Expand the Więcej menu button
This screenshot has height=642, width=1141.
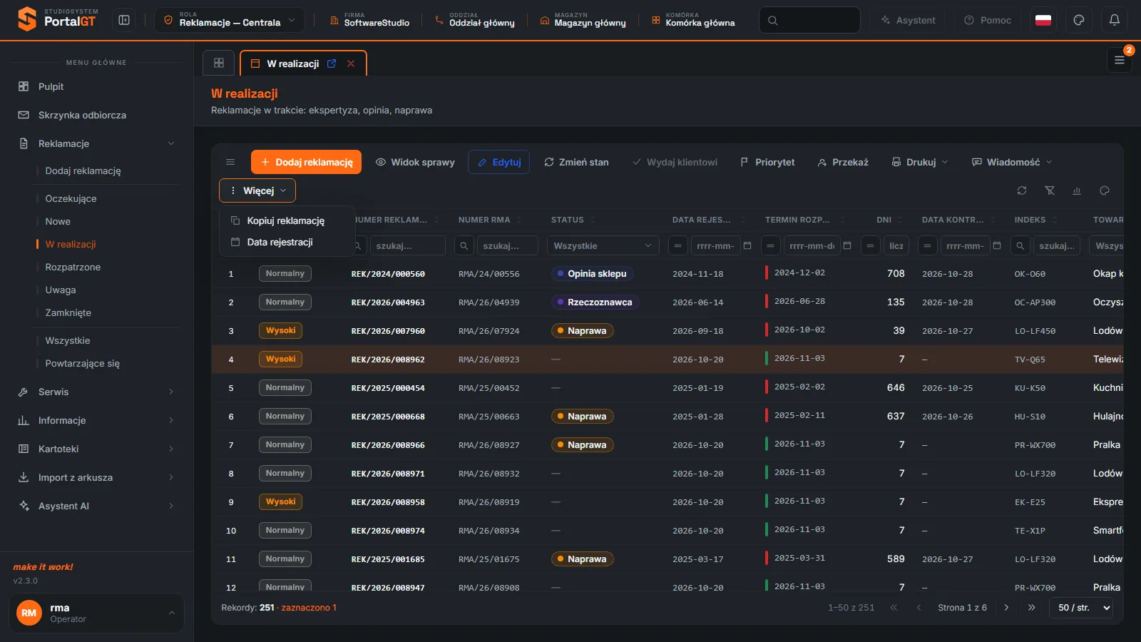[x=257, y=190]
